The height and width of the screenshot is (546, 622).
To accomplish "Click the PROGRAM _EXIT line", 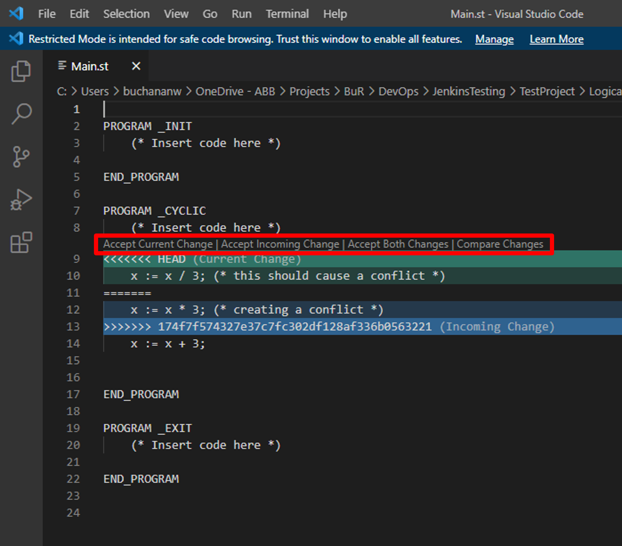I will (x=147, y=428).
